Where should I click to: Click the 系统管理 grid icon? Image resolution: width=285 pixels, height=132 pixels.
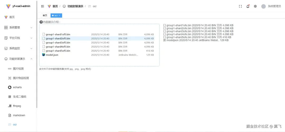[6, 28]
